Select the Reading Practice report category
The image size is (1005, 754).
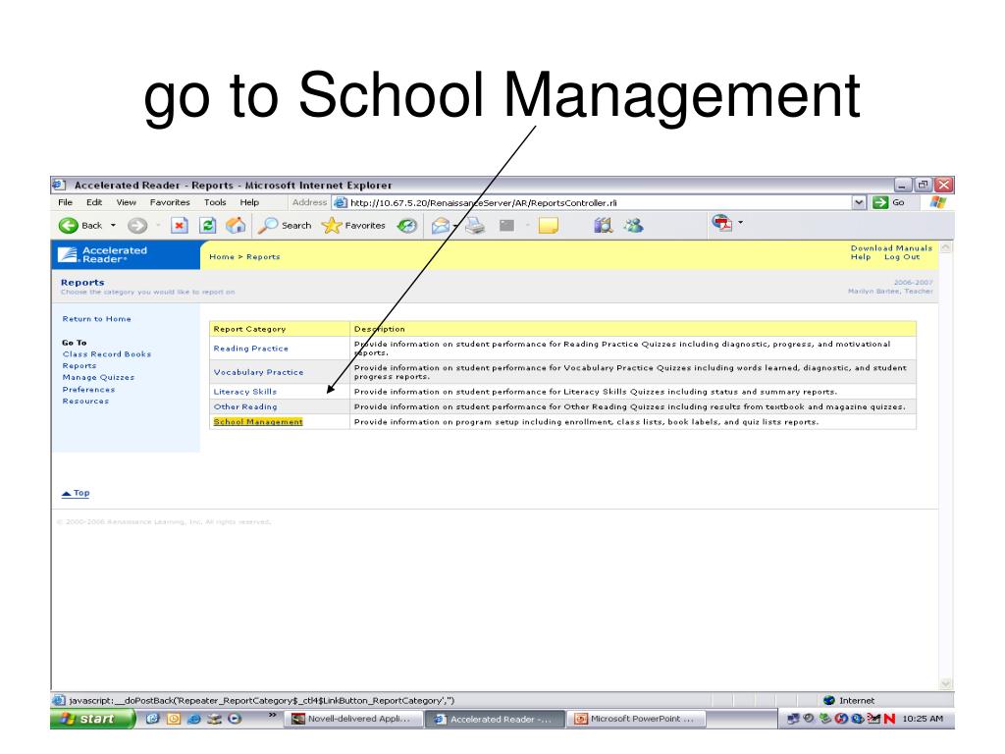pyautogui.click(x=251, y=349)
